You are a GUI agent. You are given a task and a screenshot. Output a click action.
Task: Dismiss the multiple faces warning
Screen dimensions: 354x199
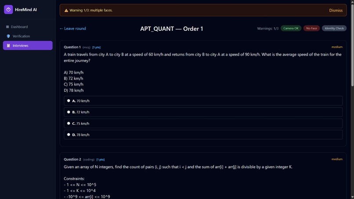click(336, 11)
